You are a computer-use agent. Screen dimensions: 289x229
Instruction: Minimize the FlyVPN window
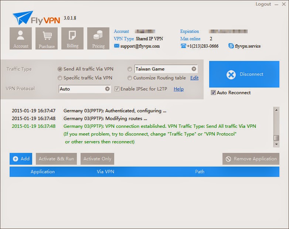point(276,4)
